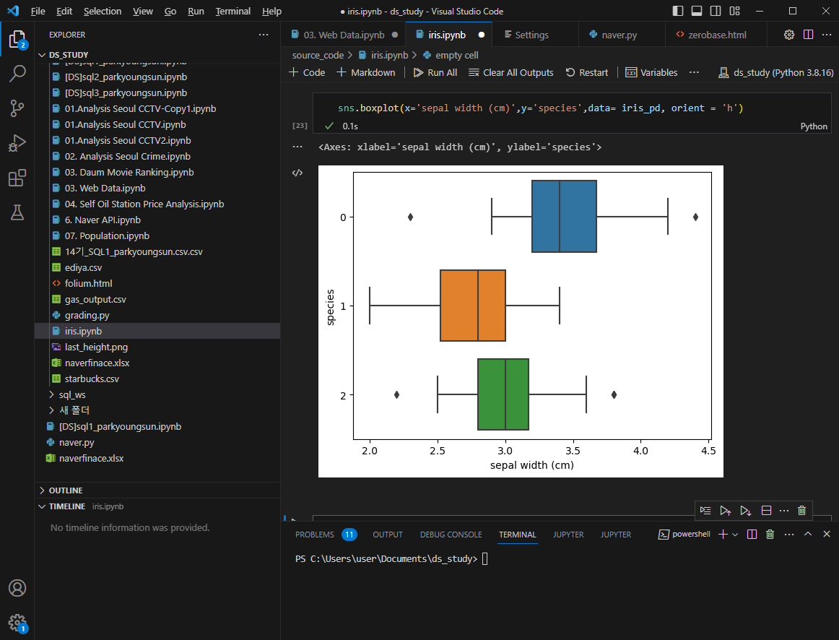The height and width of the screenshot is (640, 839).
Task: Open the File menu
Action: coord(38,12)
